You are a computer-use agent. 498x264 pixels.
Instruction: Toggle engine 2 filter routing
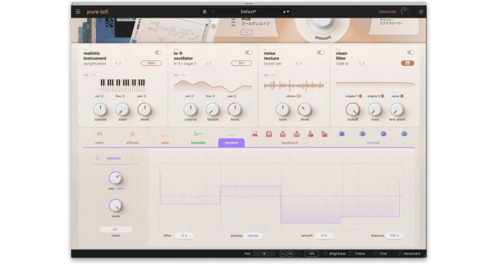click(x=383, y=96)
